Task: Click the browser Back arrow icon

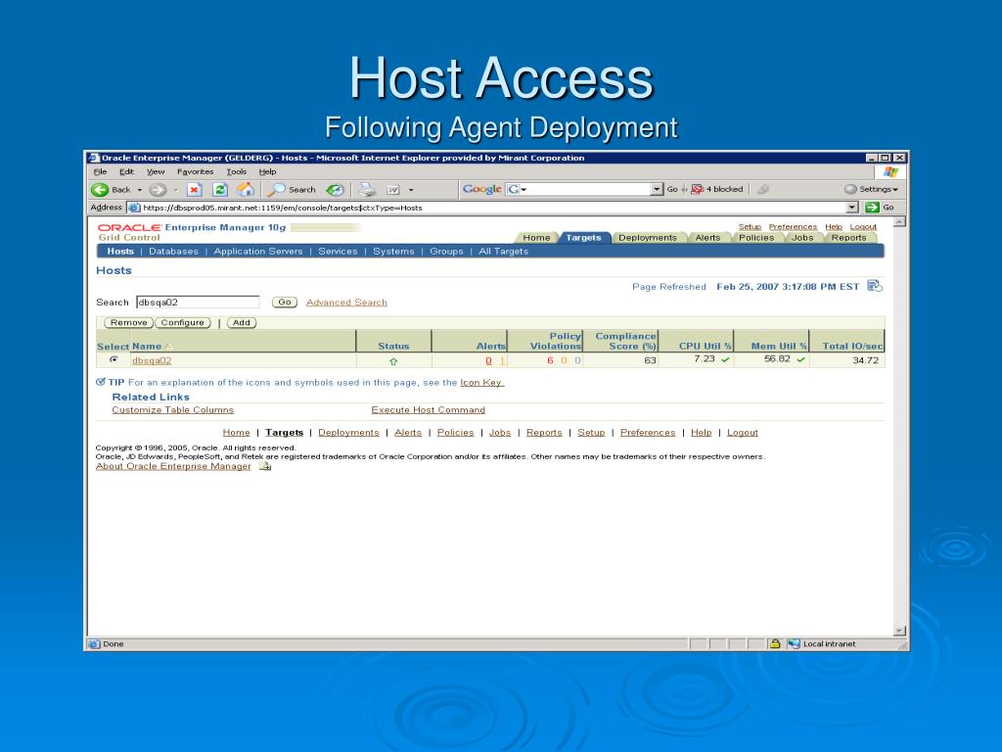Action: [x=100, y=189]
